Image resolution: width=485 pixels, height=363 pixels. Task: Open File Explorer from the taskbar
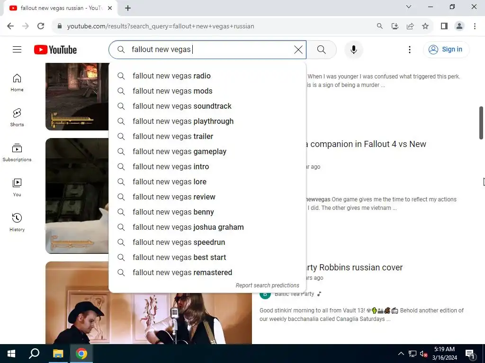point(58,354)
